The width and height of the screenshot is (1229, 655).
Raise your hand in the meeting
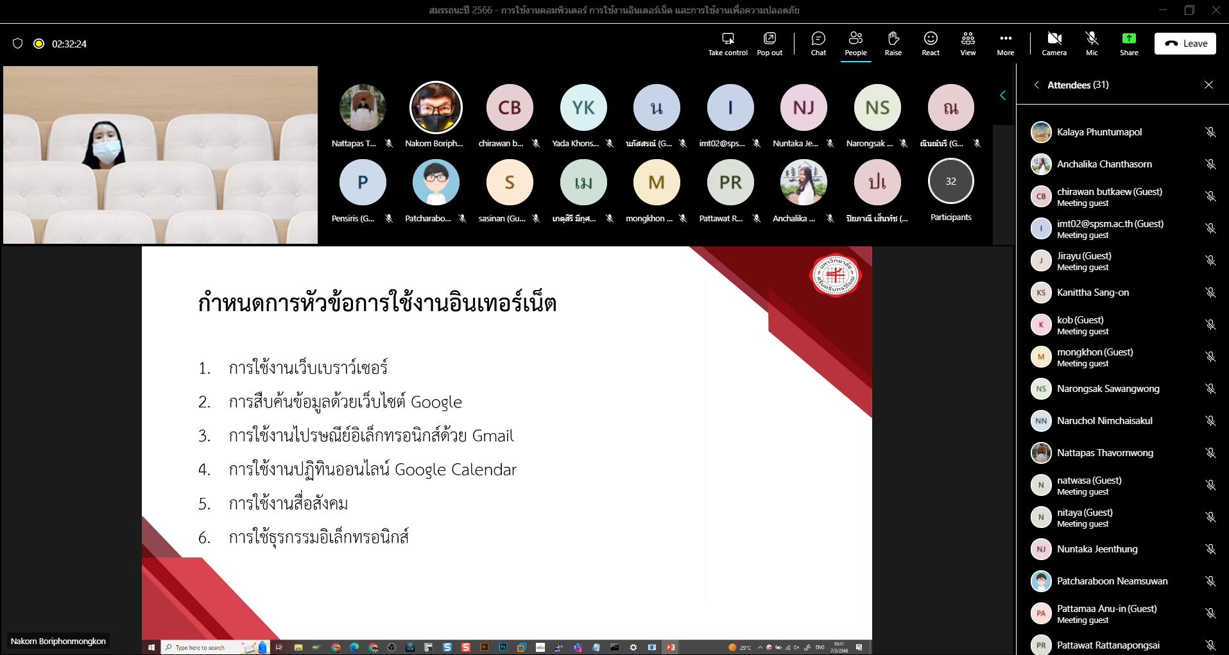(x=893, y=43)
